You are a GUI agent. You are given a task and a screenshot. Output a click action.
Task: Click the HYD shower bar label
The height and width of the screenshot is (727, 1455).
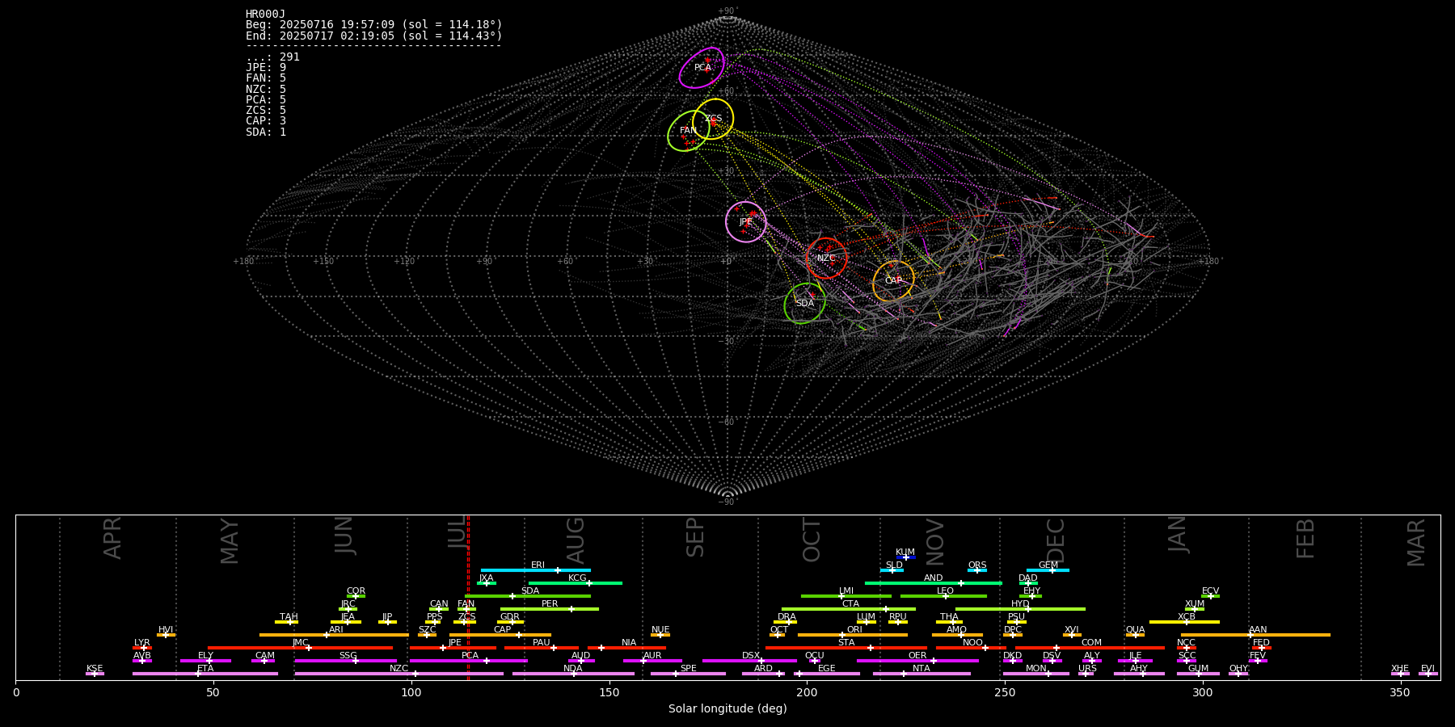(1020, 603)
